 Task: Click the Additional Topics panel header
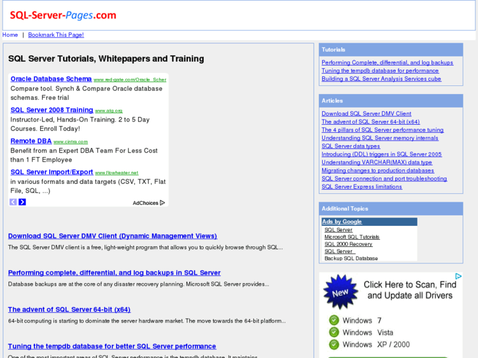[391, 209]
